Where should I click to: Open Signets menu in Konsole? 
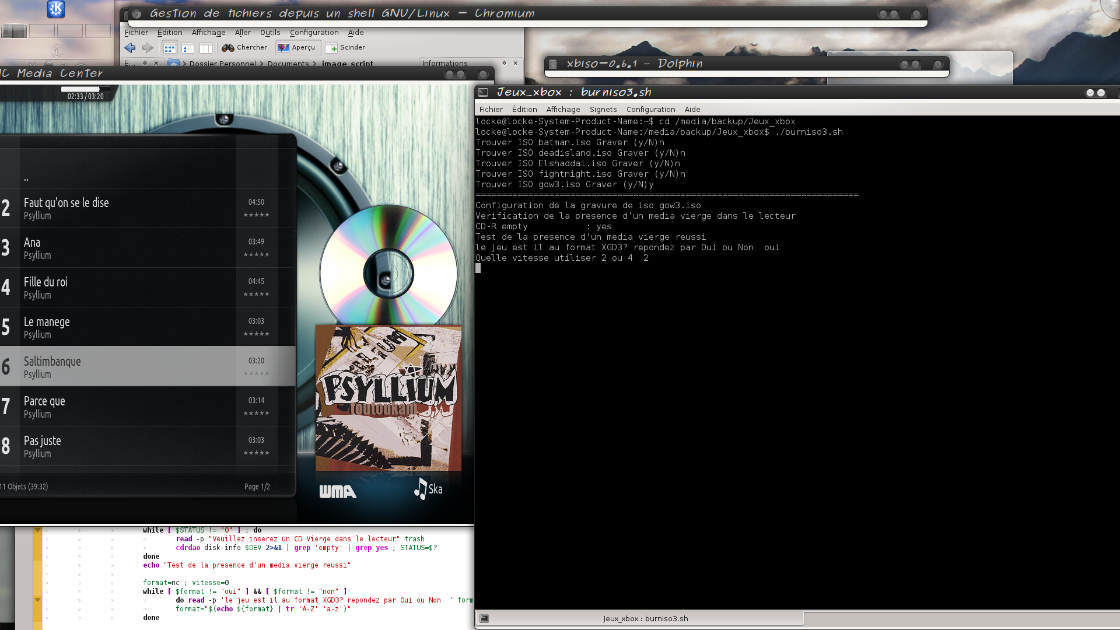(x=603, y=110)
